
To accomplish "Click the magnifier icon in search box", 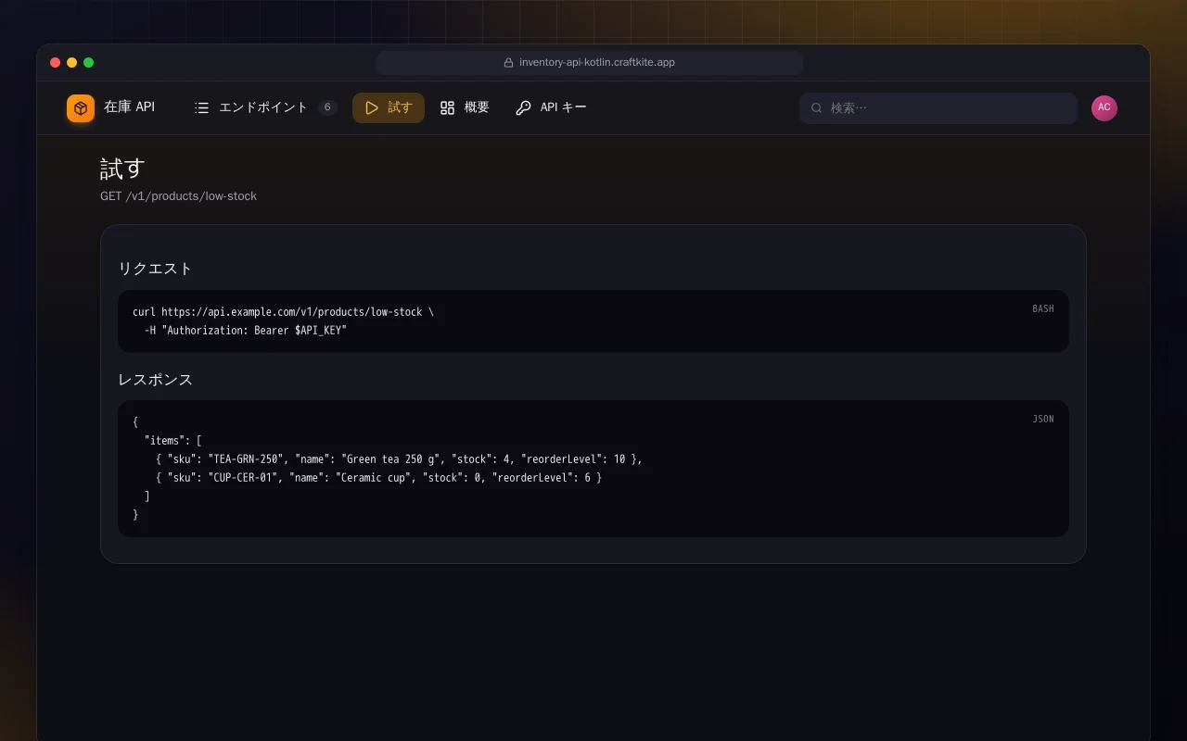I will tap(817, 107).
